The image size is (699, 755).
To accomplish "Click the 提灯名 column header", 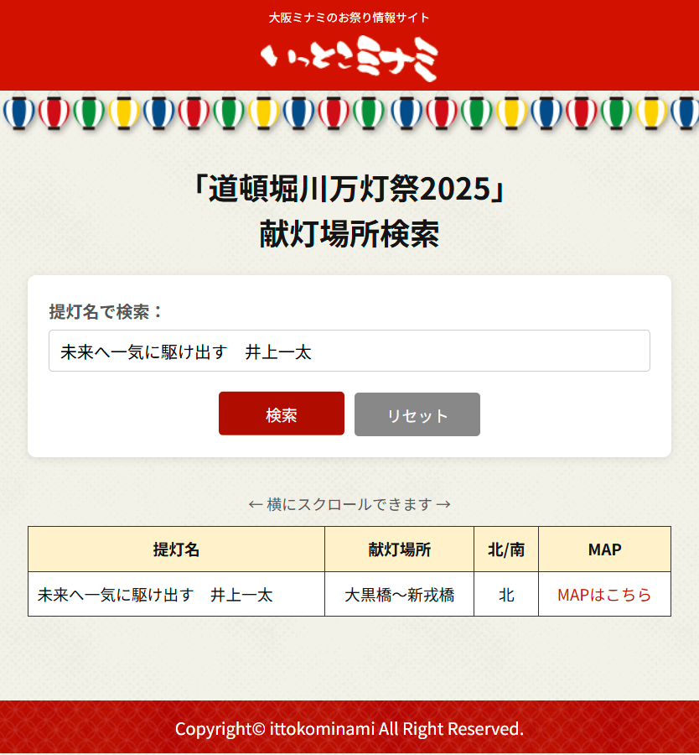I will click(x=176, y=549).
